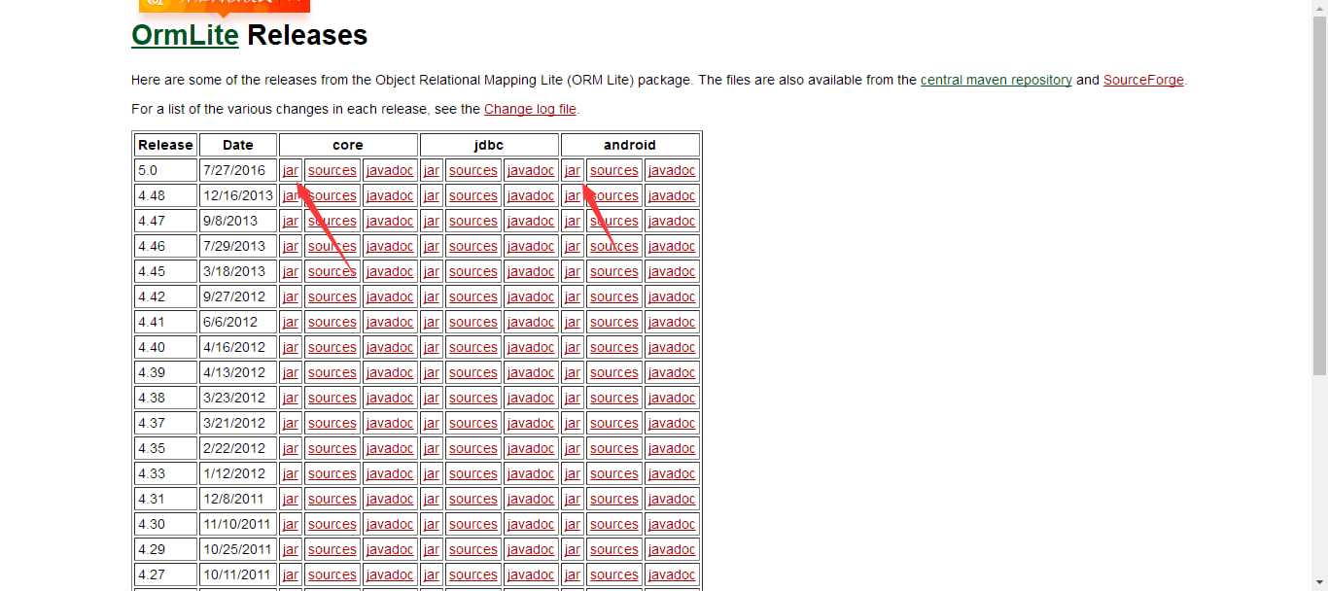Open android javadoc for release 4.48
This screenshot has height=591, width=1328.
coord(672,195)
